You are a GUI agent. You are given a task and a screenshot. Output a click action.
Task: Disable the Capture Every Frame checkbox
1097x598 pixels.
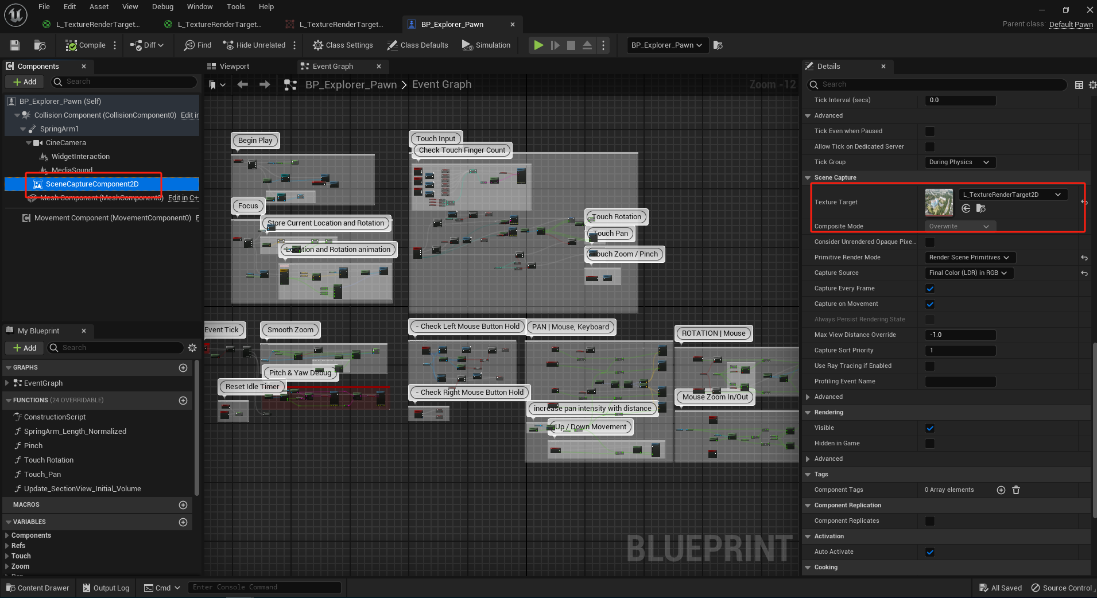tap(929, 288)
